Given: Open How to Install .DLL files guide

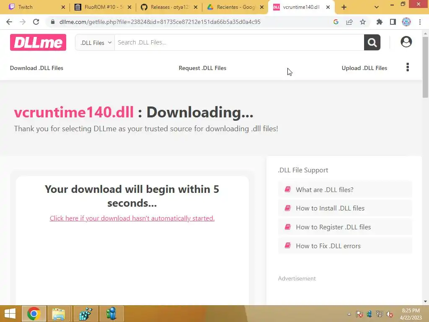Looking at the screenshot, I should click(x=345, y=208).
